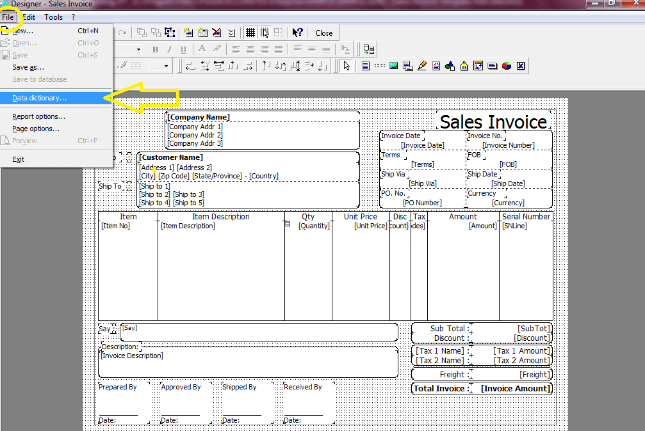Insert a text memo object
The width and height of the screenshot is (645, 431).
pos(365,66)
